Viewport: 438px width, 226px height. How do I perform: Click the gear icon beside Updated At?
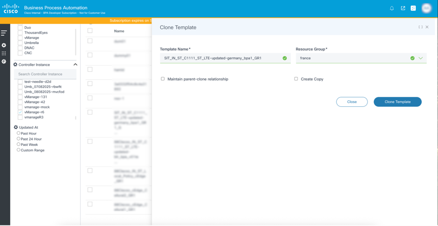16,127
